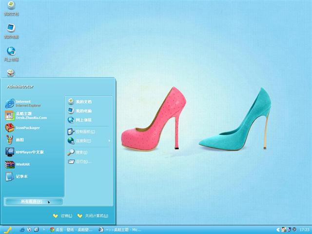Select the Recycle Bin desktop icon above the Start menu

click(11, 73)
